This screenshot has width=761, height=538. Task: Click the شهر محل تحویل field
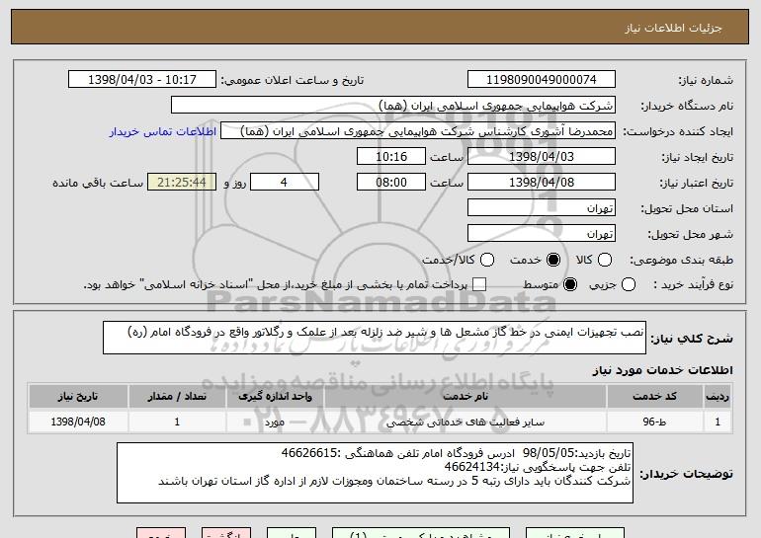coord(542,233)
